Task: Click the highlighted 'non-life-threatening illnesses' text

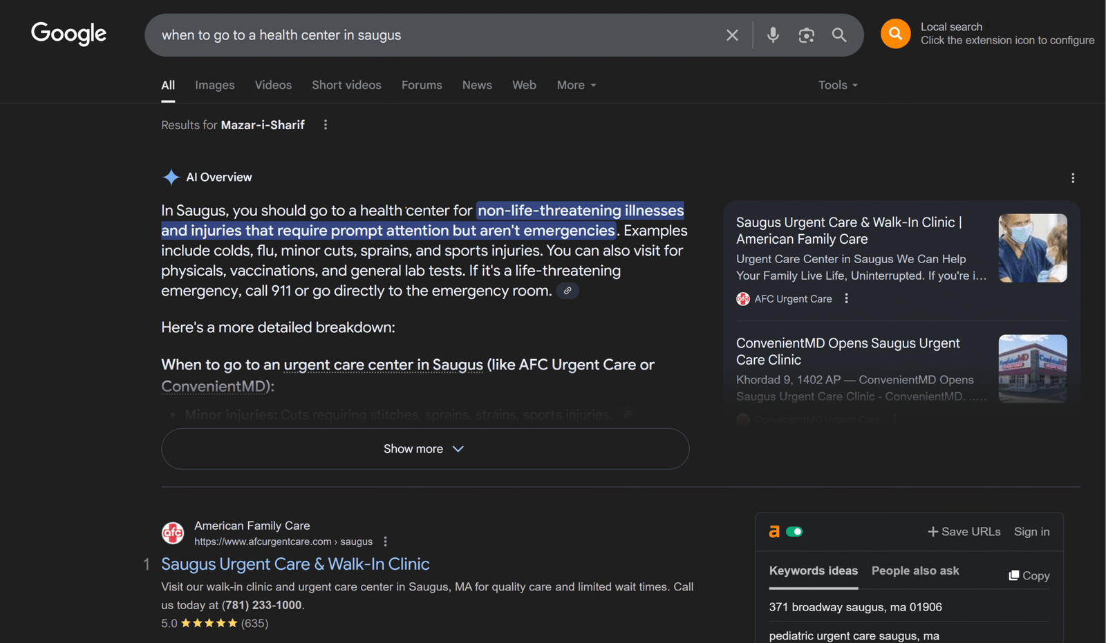Action: (581, 211)
